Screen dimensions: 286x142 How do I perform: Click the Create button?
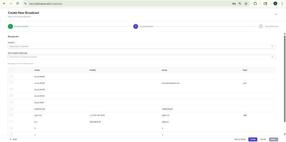tap(253, 139)
